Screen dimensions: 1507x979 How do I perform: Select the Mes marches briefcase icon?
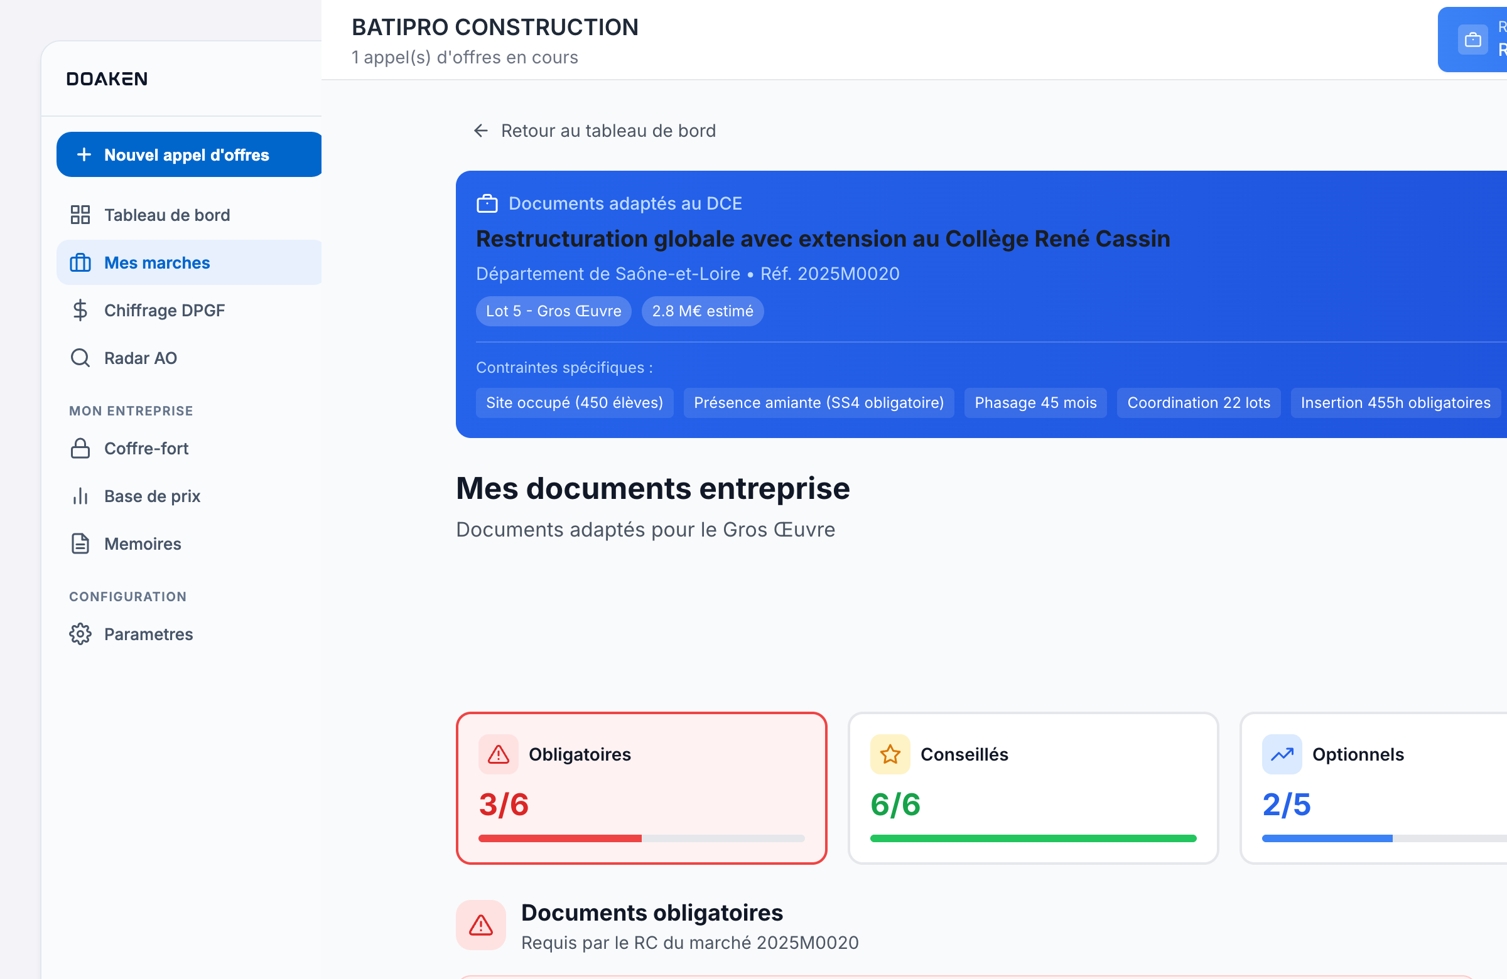point(80,262)
